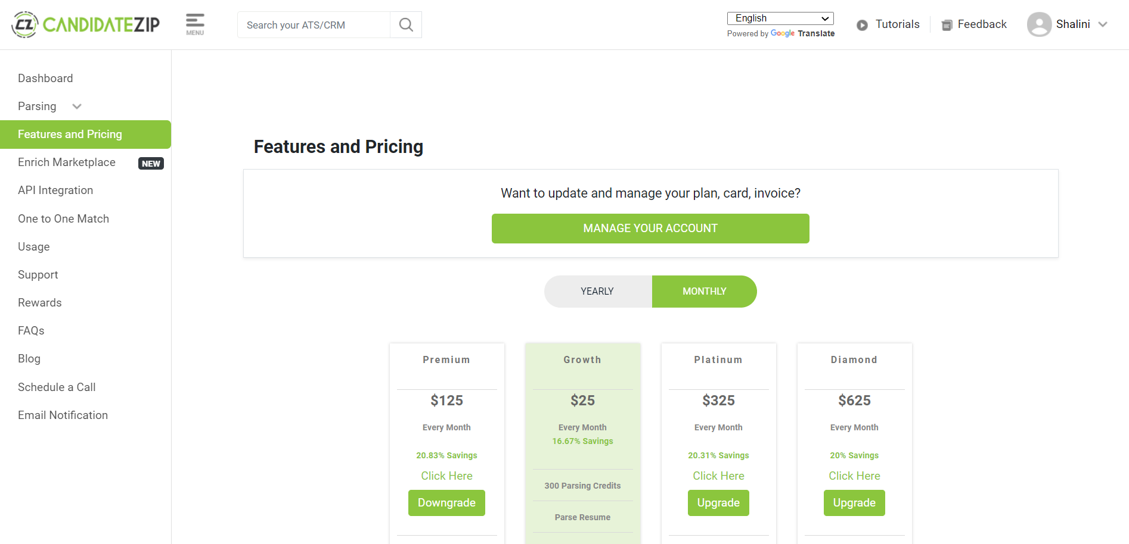The height and width of the screenshot is (544, 1129).
Task: Click the Feedback icon
Action: 947,25
